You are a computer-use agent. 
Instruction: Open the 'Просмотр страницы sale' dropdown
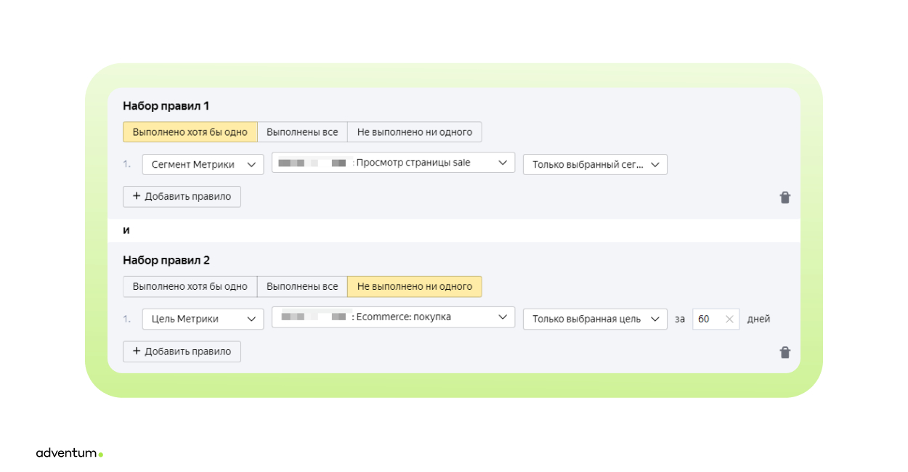click(x=393, y=163)
